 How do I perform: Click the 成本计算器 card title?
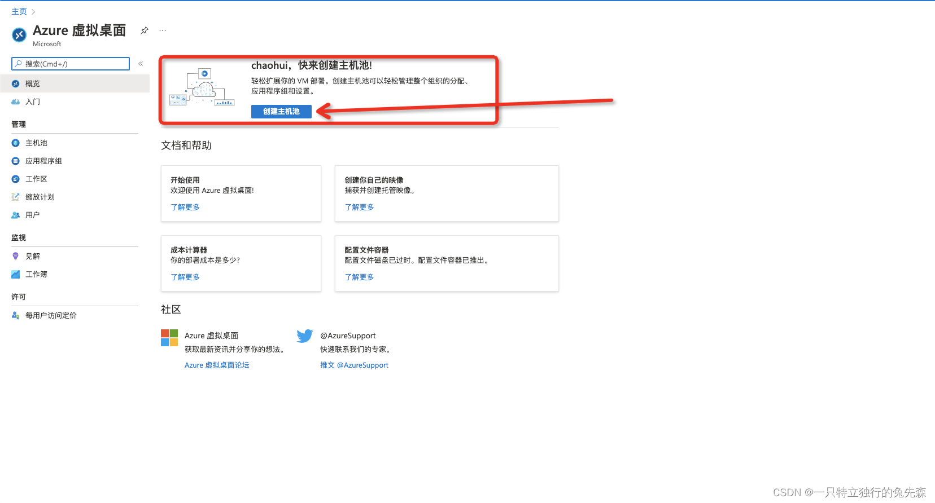tap(189, 250)
